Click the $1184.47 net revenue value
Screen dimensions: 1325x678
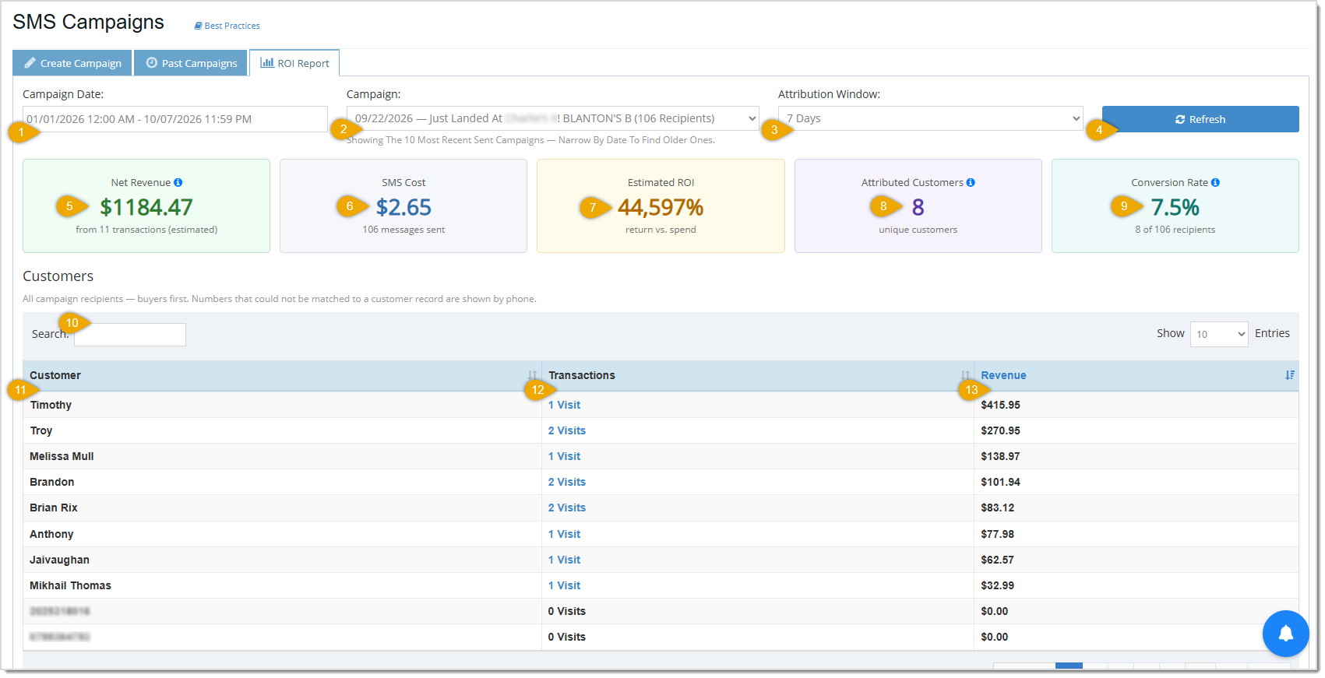click(146, 207)
